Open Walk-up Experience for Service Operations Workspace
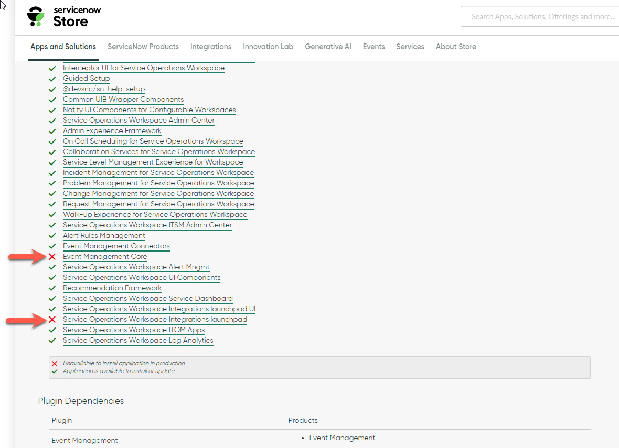 155,214
